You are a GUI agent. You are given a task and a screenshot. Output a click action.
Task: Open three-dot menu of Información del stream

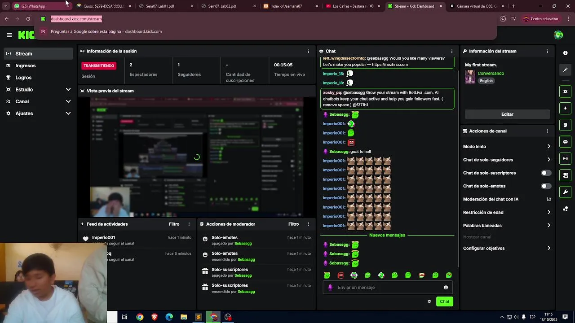coord(547,51)
